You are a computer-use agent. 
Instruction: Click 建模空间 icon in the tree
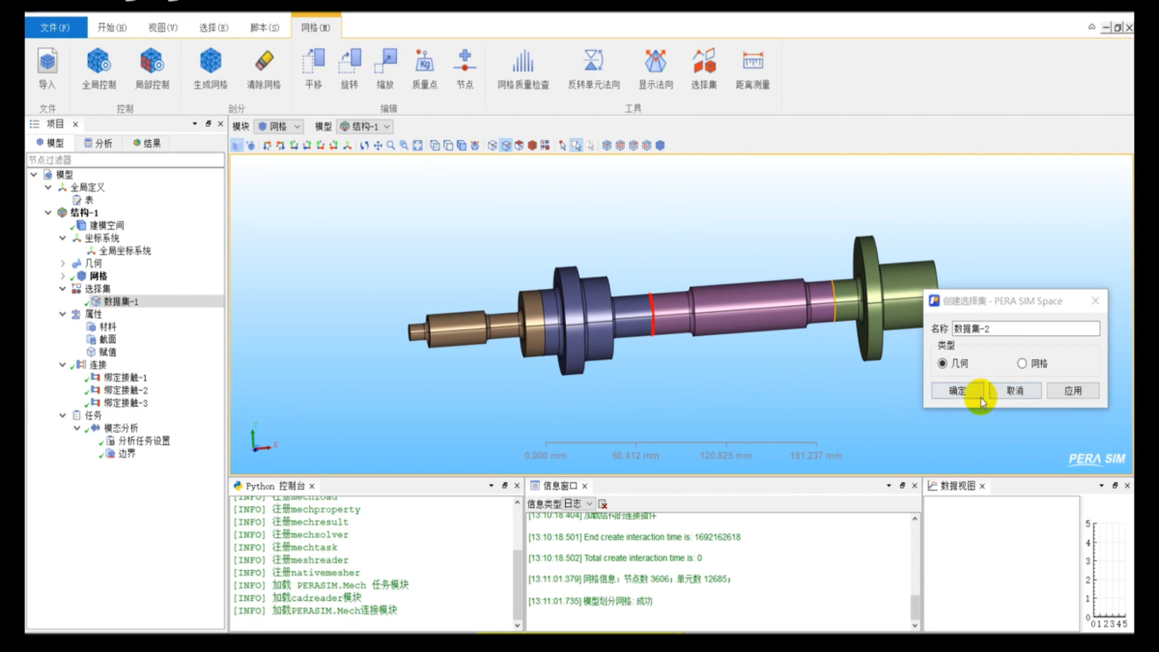click(81, 225)
